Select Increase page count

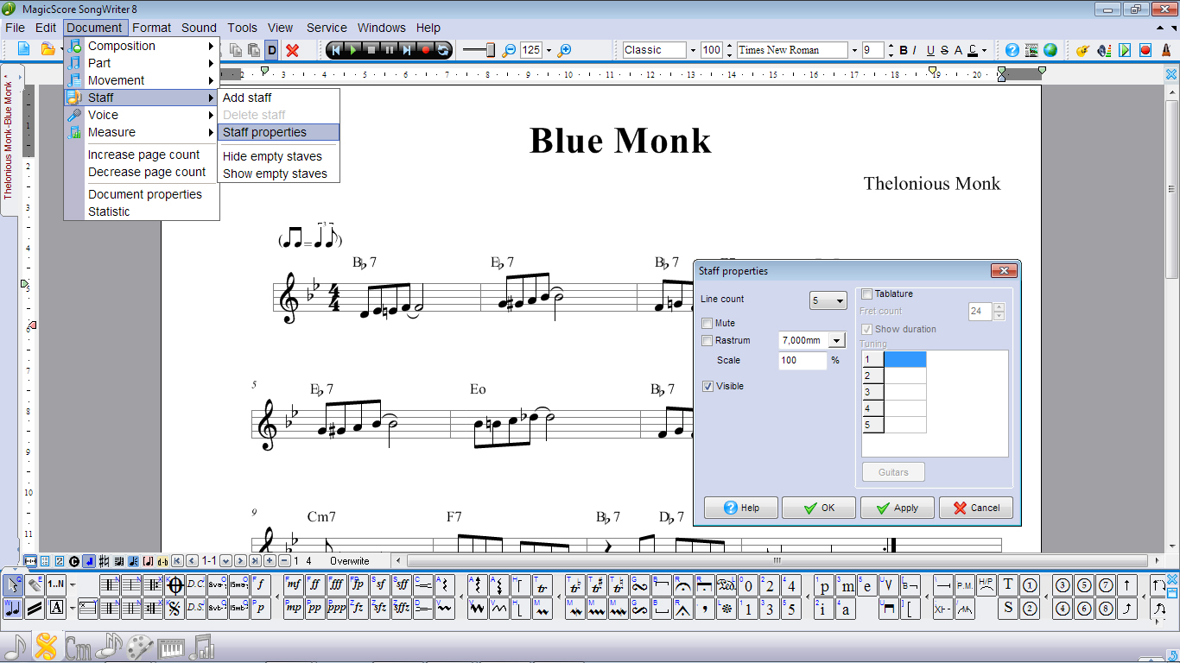142,155
